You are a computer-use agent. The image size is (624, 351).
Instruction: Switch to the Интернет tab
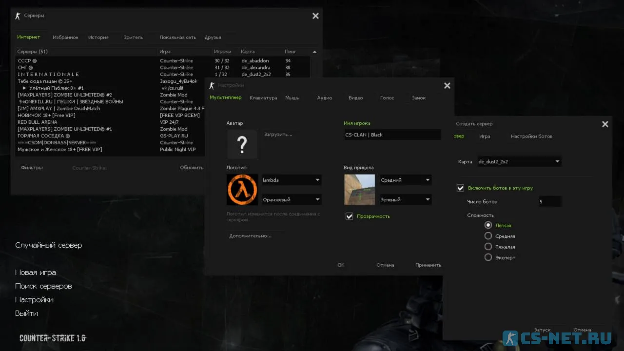29,38
